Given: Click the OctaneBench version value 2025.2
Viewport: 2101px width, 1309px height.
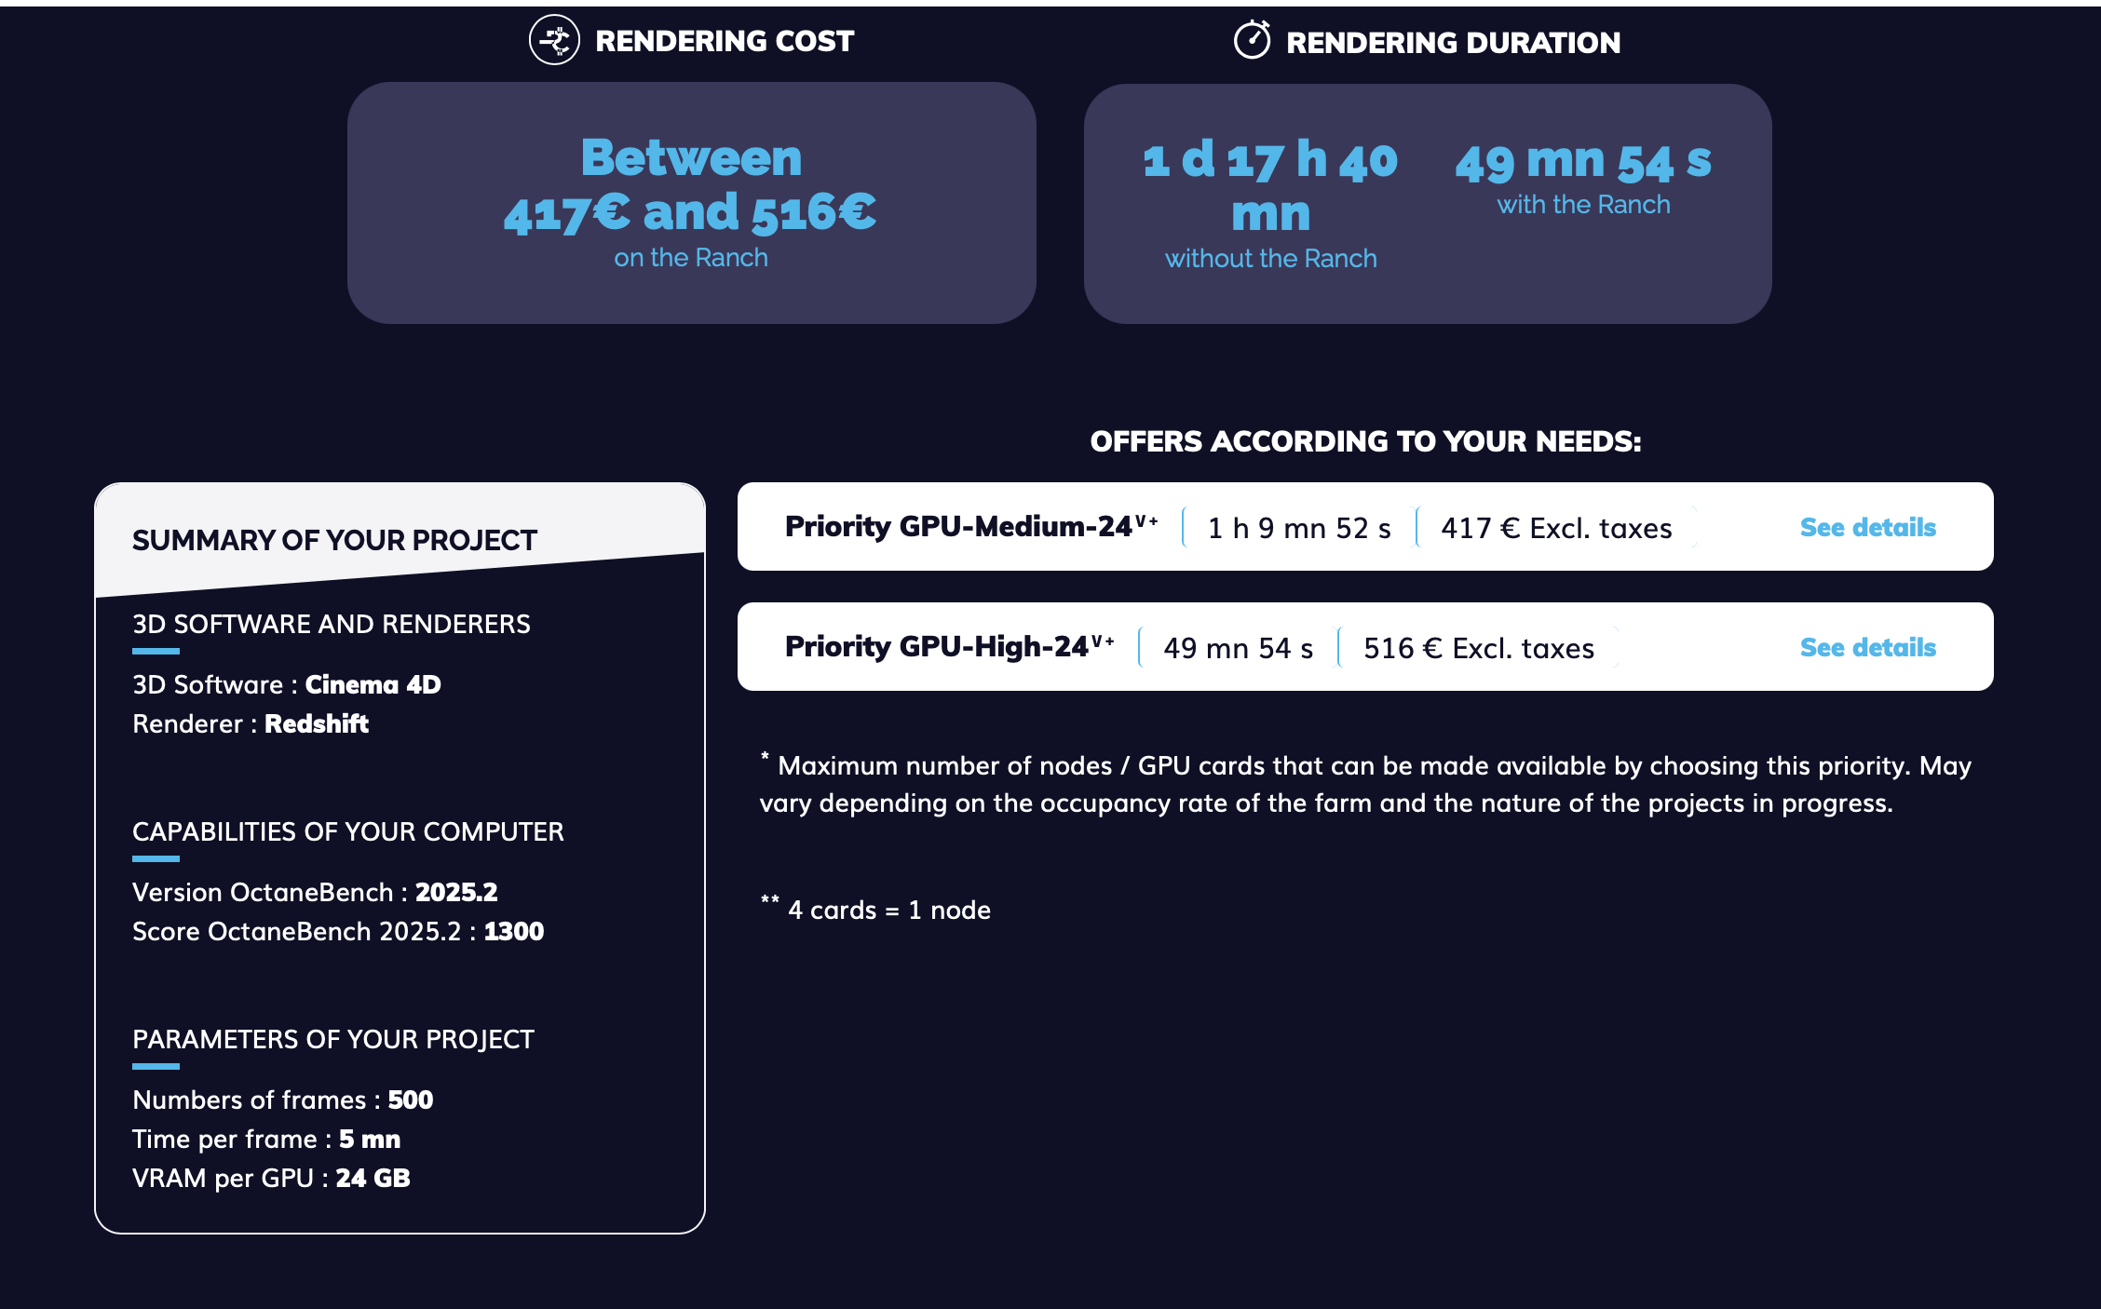Looking at the screenshot, I should coord(455,892).
